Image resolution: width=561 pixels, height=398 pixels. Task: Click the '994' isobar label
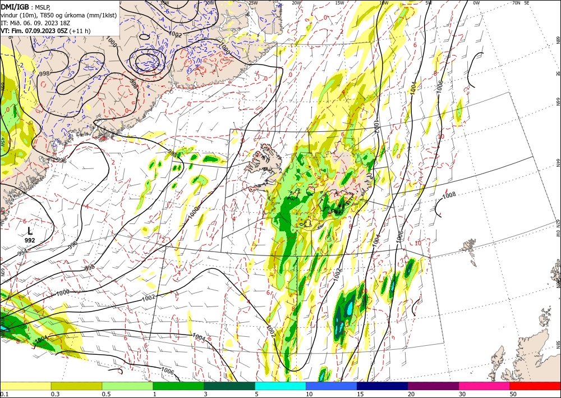tap(22, 253)
